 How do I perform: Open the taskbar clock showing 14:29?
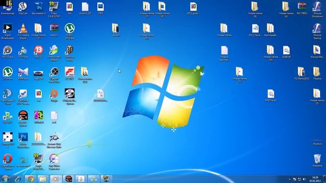315,179
